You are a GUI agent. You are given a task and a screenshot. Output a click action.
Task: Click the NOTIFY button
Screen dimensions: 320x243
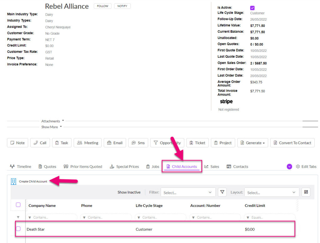pyautogui.click(x=122, y=6)
